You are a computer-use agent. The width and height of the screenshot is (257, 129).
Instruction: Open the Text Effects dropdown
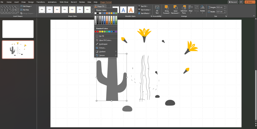point(145,13)
